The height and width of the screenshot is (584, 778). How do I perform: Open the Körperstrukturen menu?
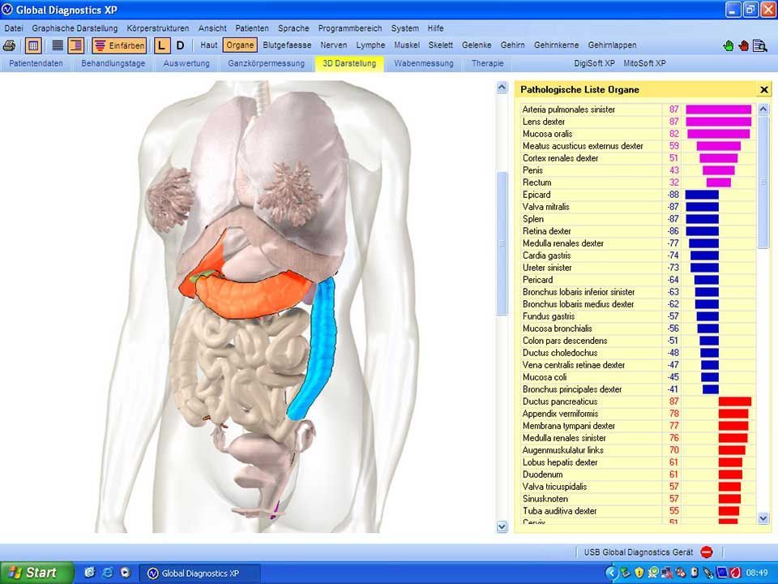[x=158, y=28]
